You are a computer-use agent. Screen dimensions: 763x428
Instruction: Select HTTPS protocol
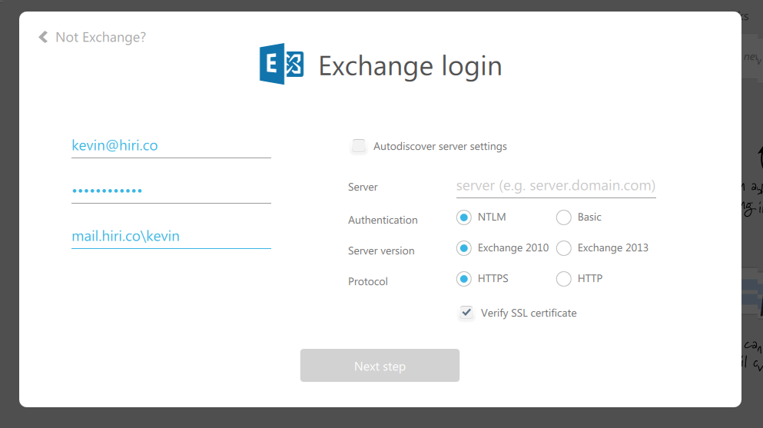pyautogui.click(x=464, y=279)
